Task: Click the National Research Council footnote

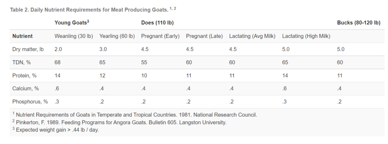Action: [x=135, y=115]
